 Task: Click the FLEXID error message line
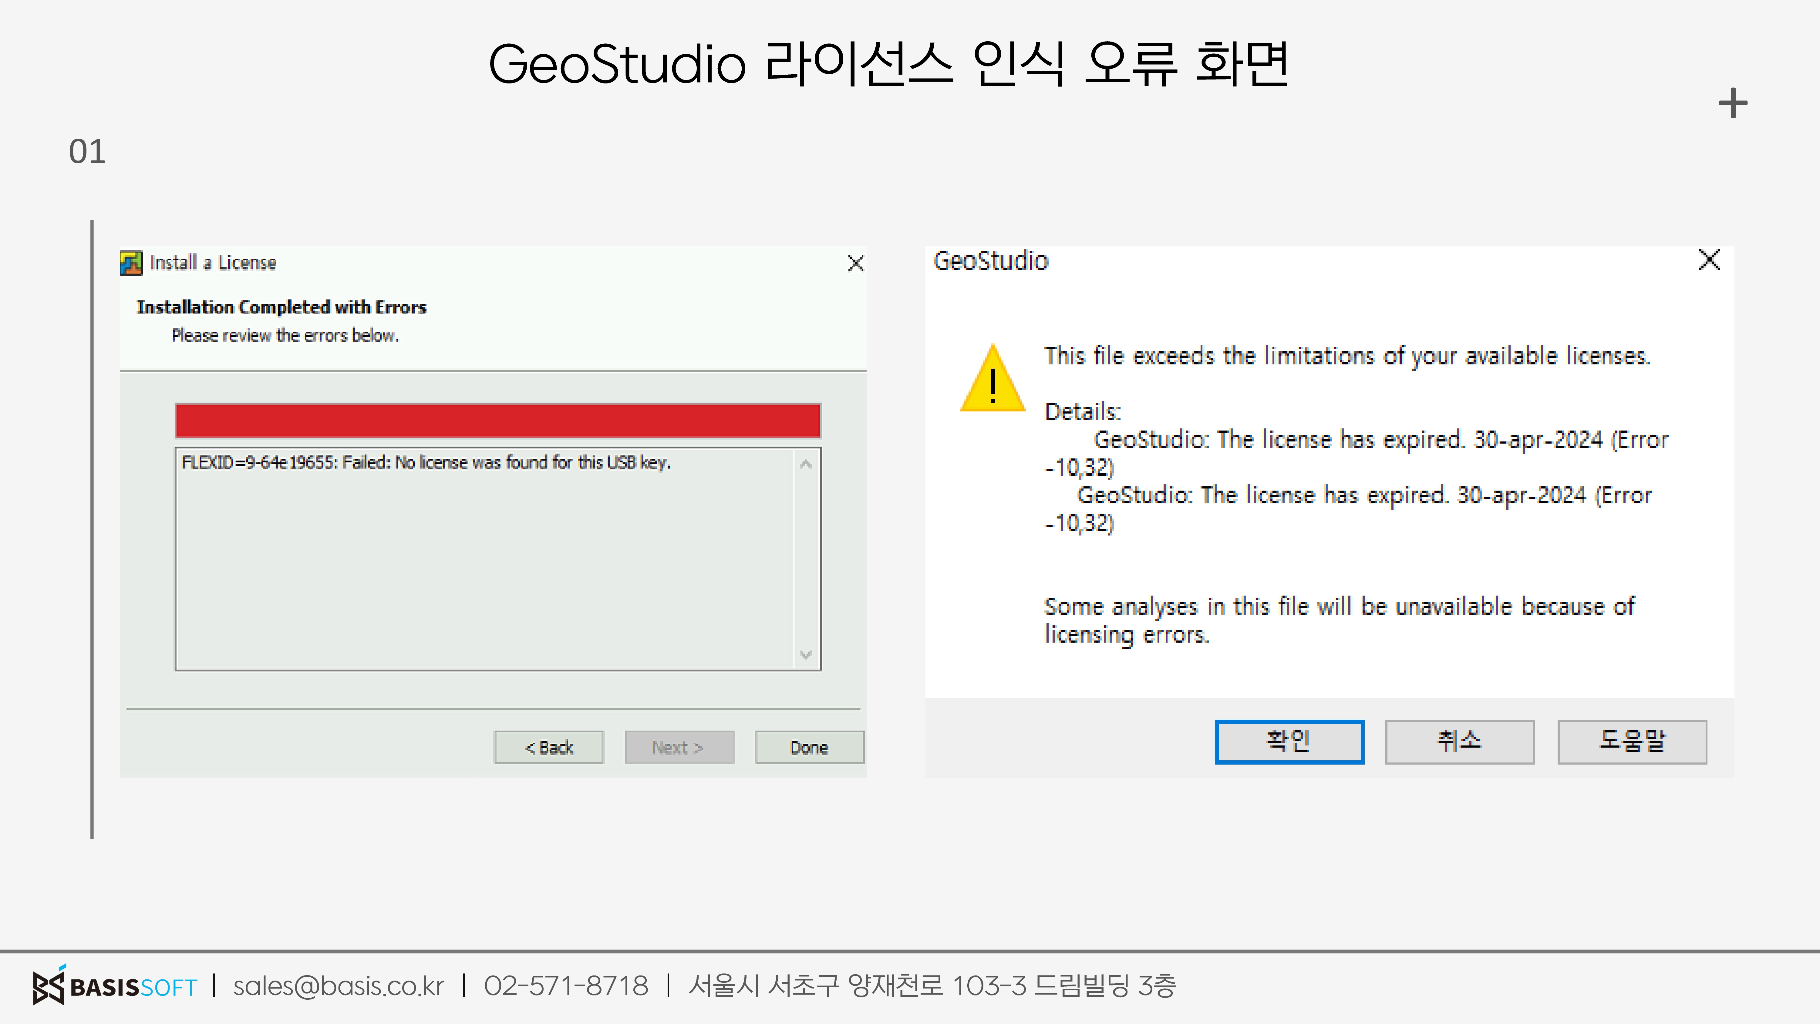(426, 463)
